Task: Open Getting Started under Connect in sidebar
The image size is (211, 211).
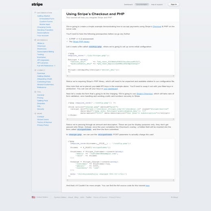Action: tap(44, 76)
